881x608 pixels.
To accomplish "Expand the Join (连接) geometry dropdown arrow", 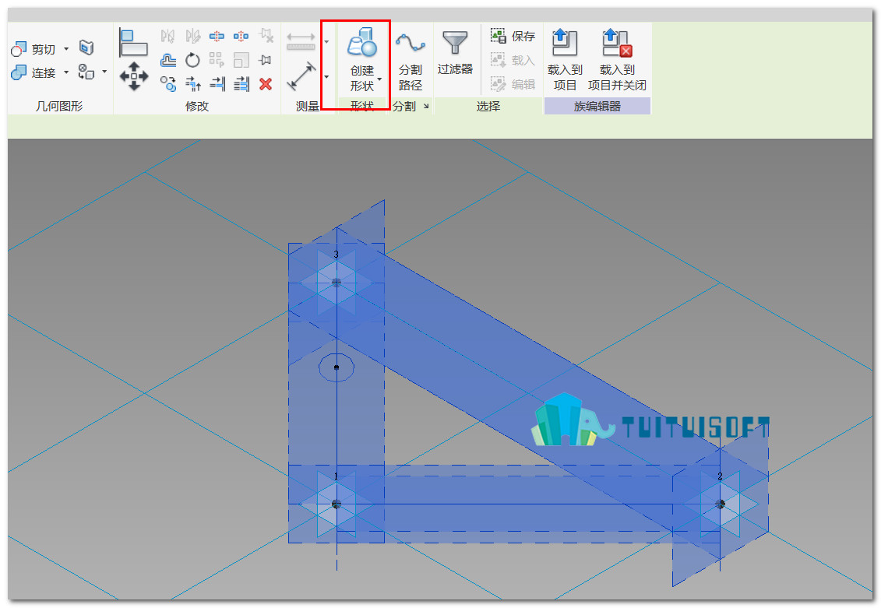I will point(66,72).
